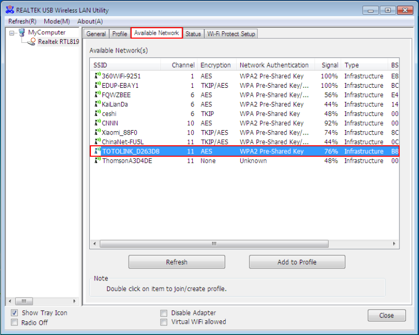Click the signal icon beside ceshi
Image resolution: width=419 pixels, height=335 pixels.
tap(97, 114)
